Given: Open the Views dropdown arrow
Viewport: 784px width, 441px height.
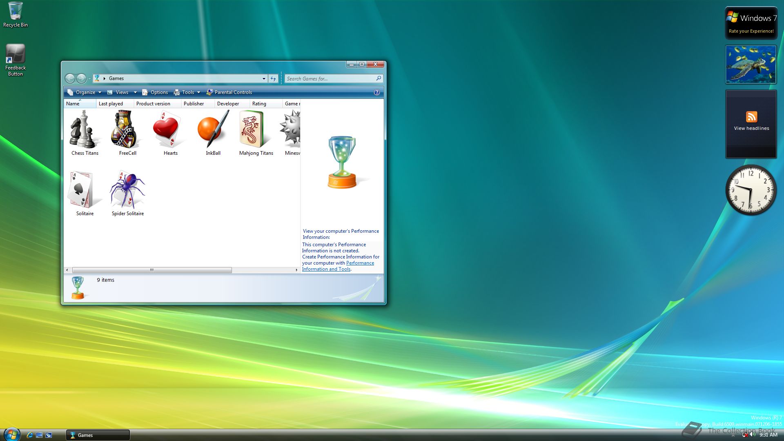Looking at the screenshot, I should tap(135, 92).
